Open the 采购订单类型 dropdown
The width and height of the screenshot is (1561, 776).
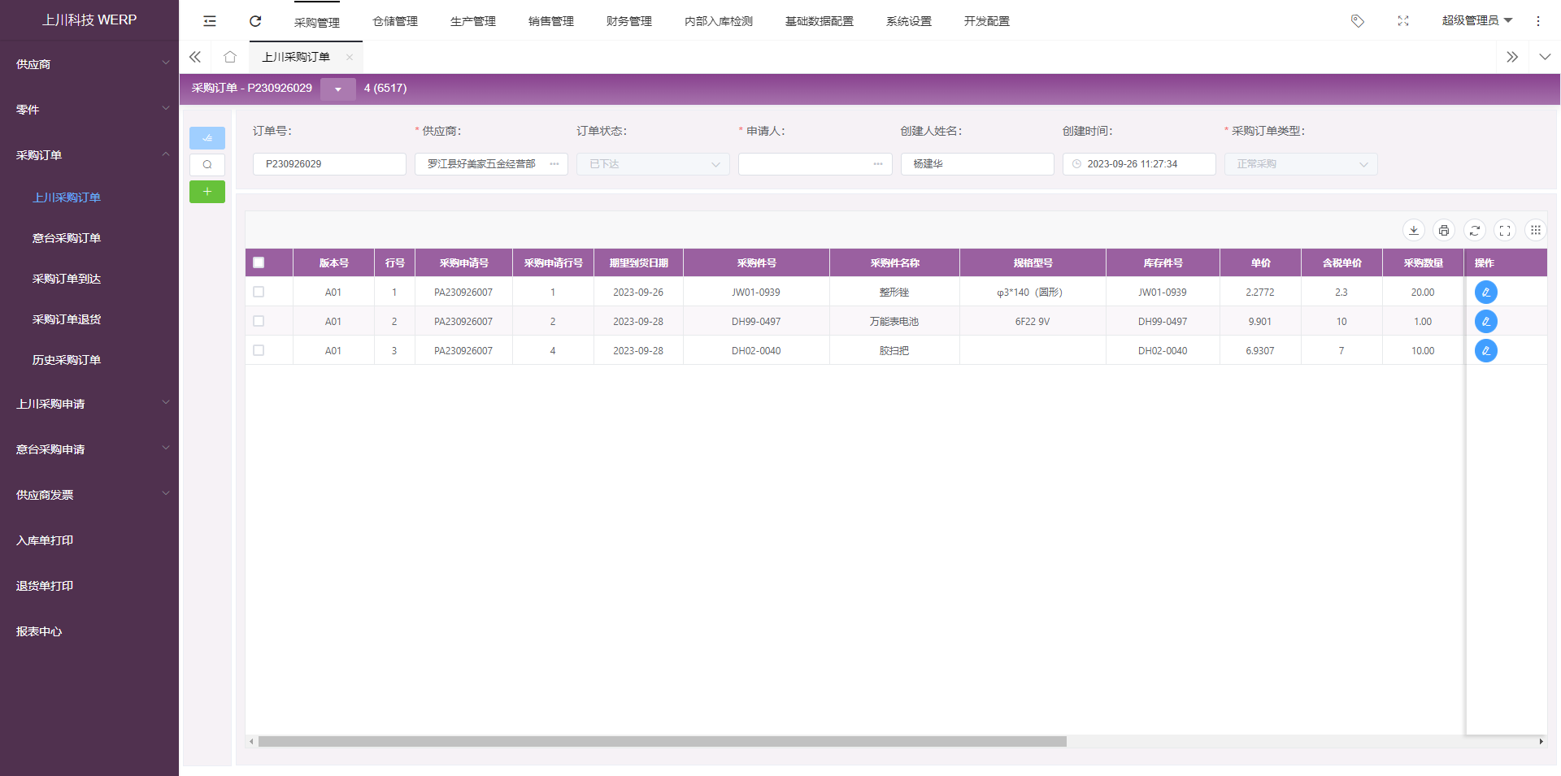(x=1301, y=164)
